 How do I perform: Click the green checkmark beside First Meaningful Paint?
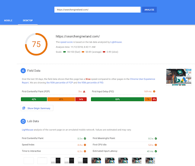tap(156, 139)
